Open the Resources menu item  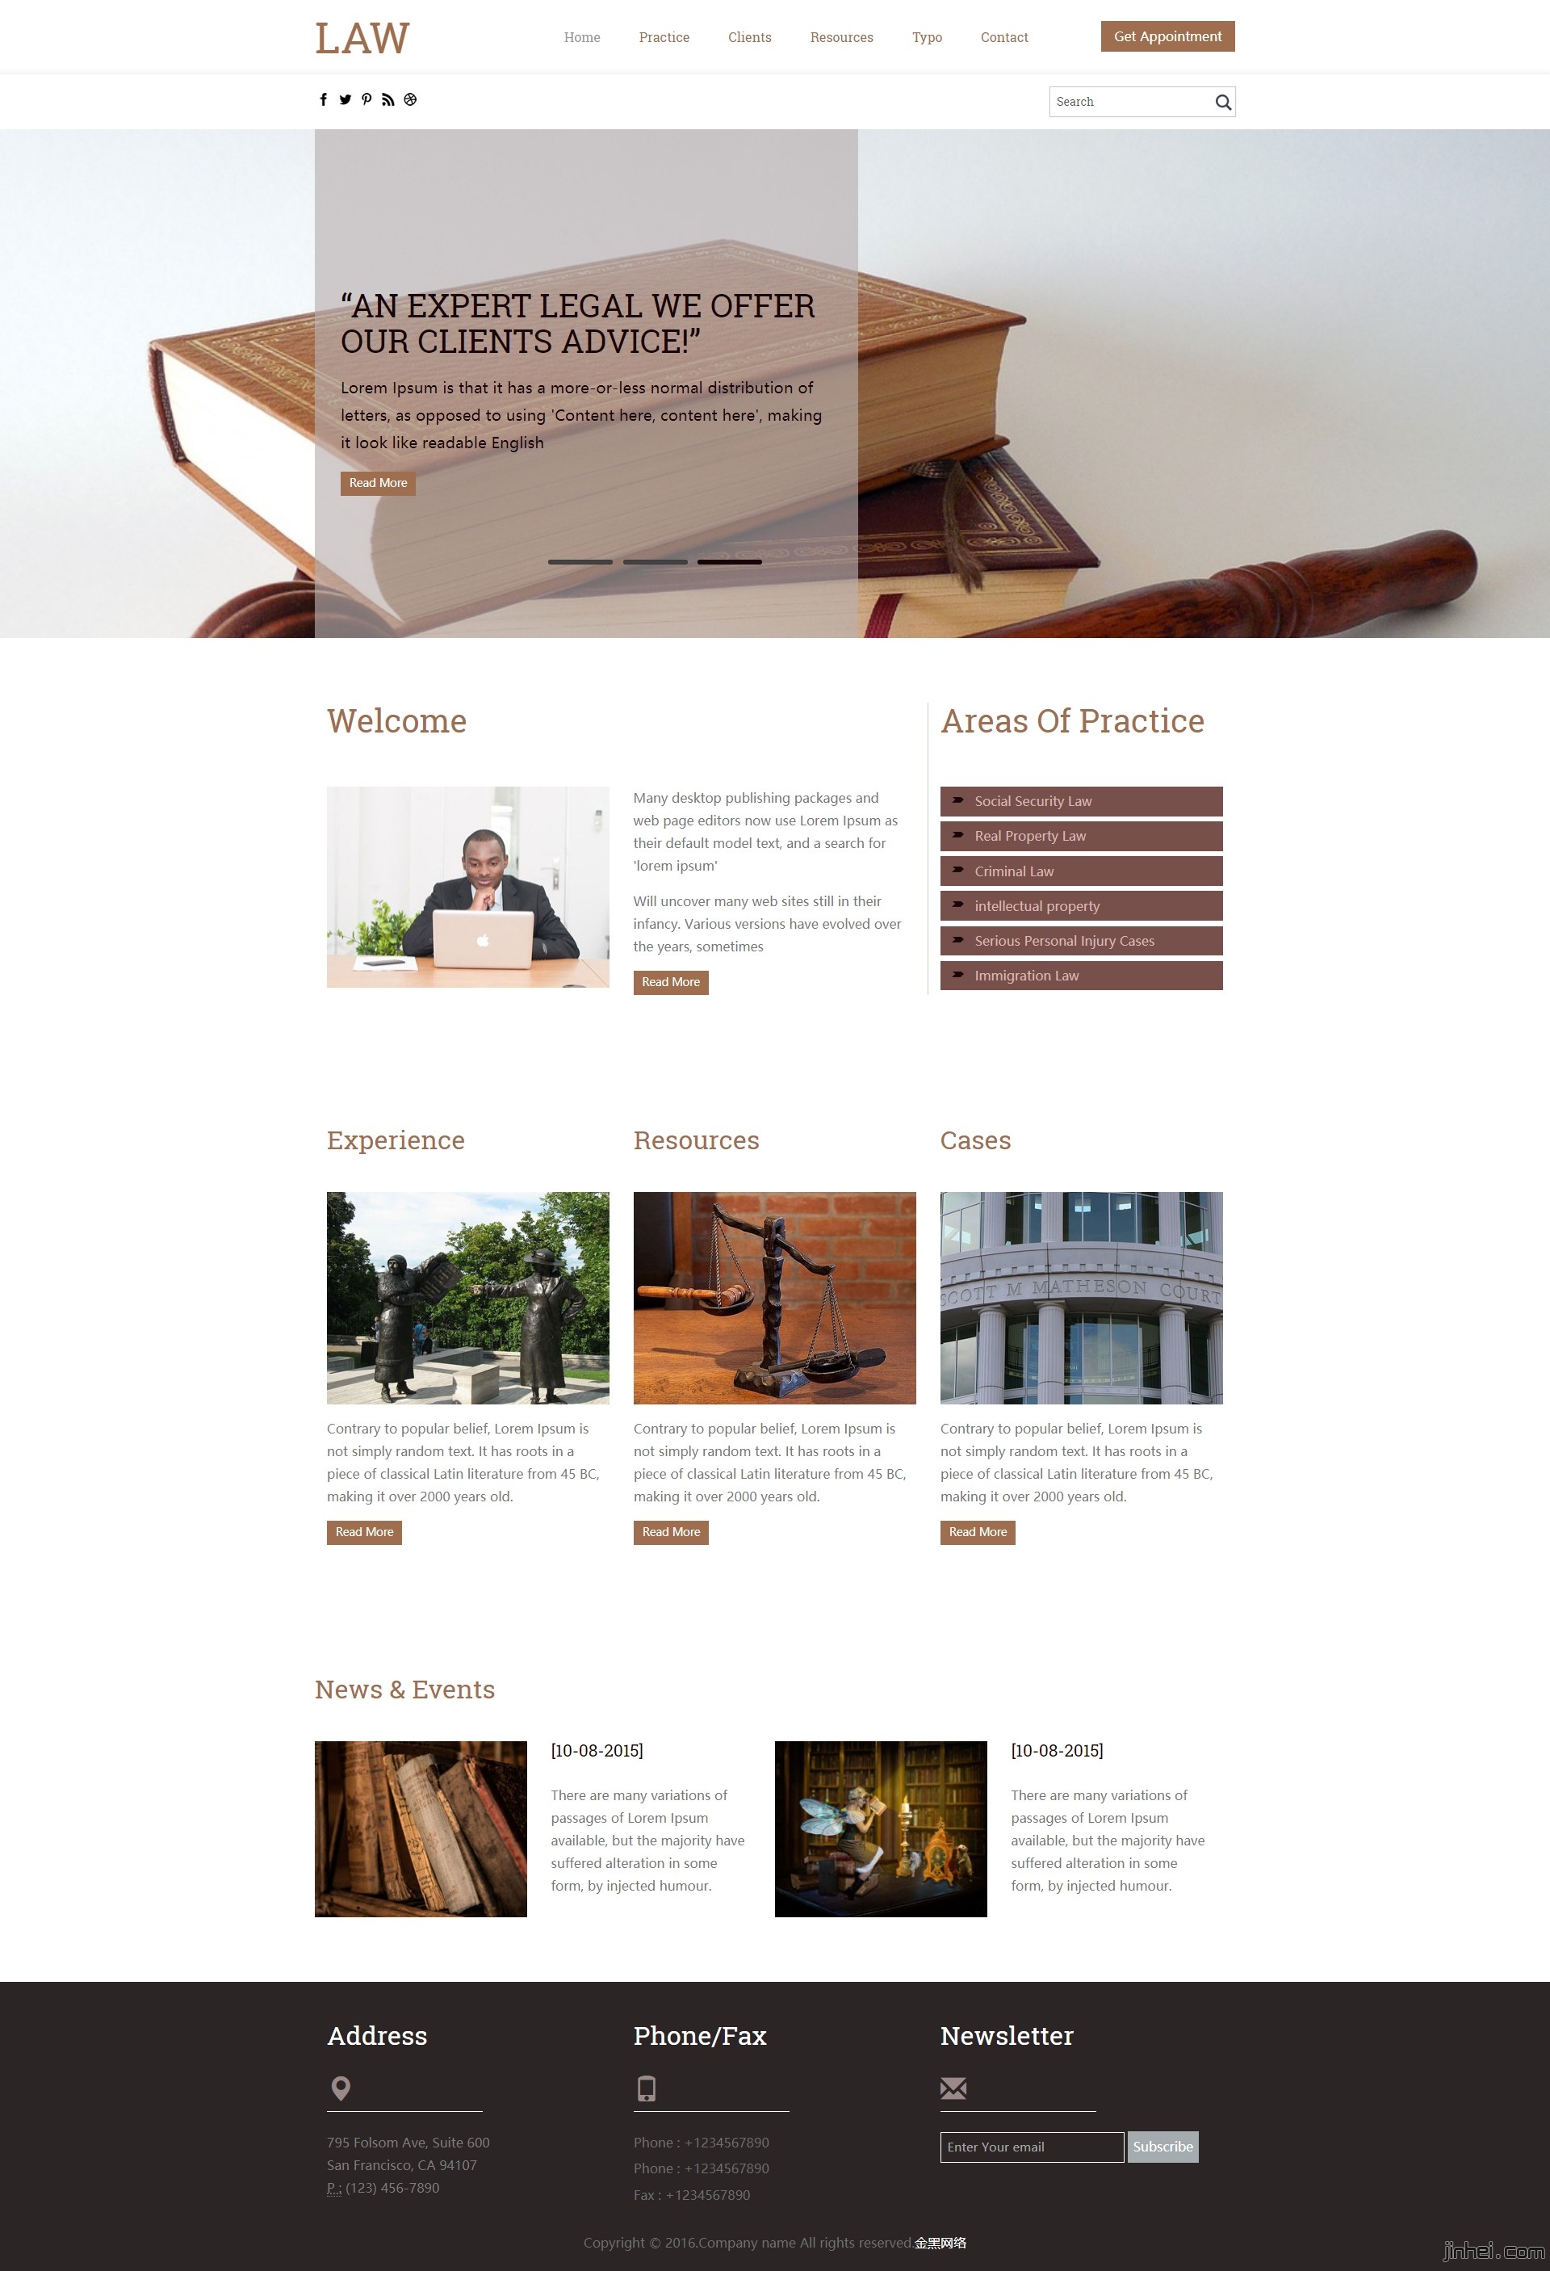(x=841, y=36)
